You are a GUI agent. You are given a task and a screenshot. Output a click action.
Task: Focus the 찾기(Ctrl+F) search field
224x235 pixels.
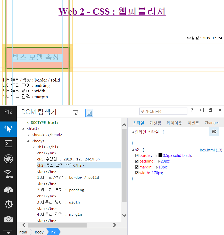163,111
